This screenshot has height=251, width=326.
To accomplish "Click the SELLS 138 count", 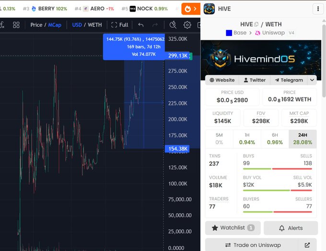I will click(x=308, y=163).
